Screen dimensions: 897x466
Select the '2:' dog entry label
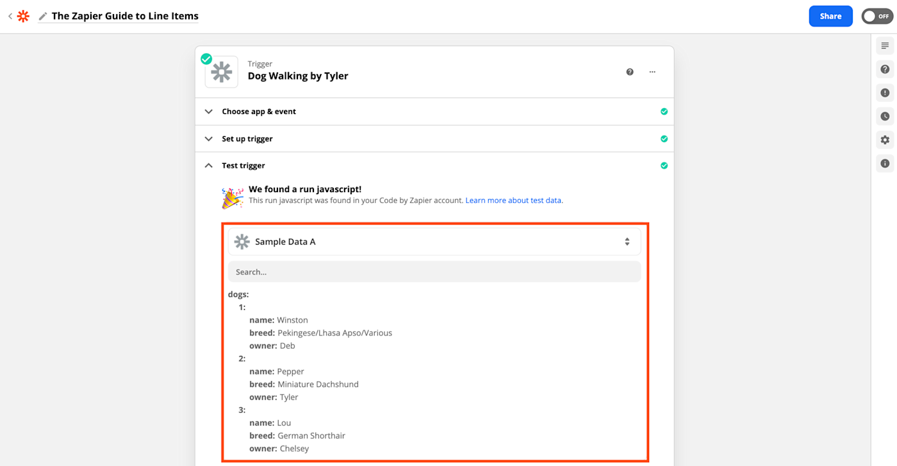tap(242, 358)
